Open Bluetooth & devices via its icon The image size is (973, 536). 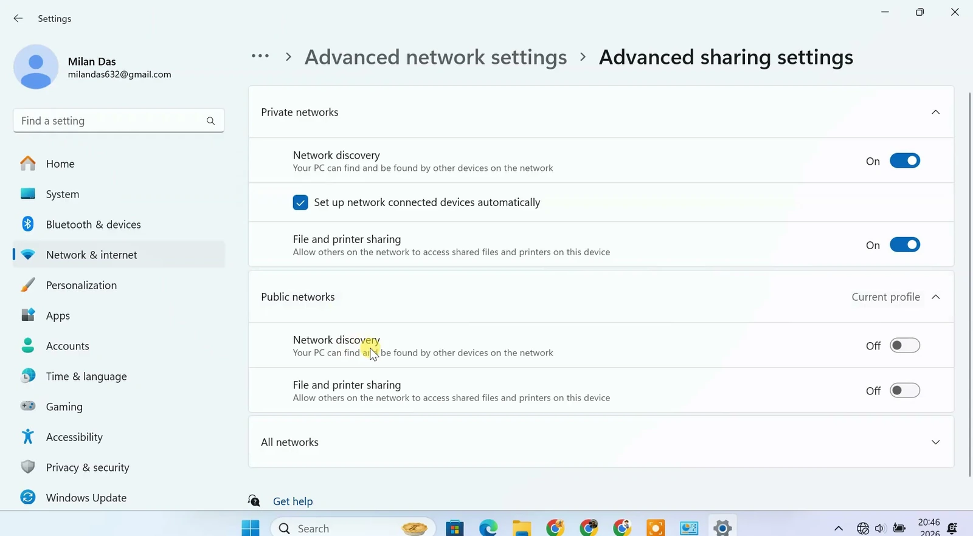[28, 224]
